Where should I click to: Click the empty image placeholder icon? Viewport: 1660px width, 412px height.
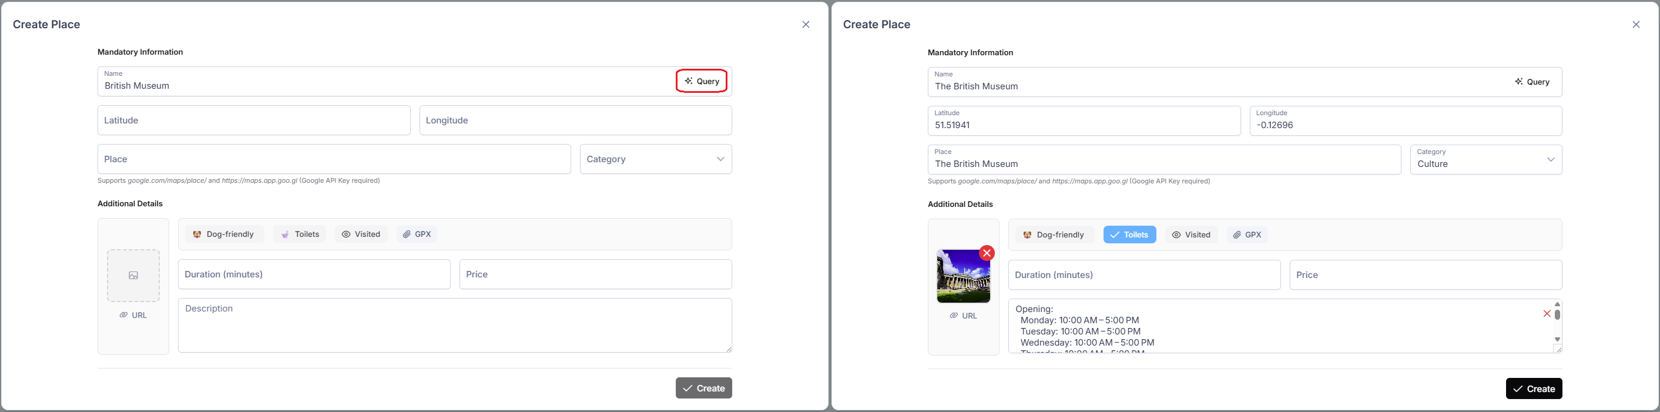[x=133, y=275]
